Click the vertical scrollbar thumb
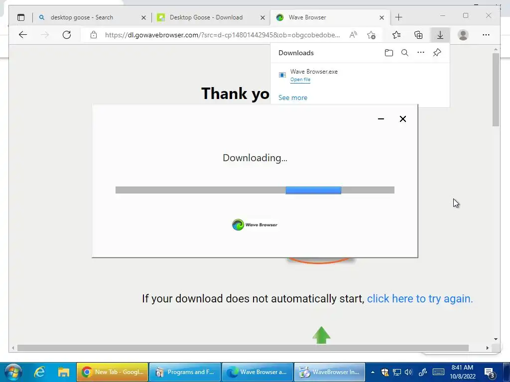The image size is (510, 382). (496, 90)
